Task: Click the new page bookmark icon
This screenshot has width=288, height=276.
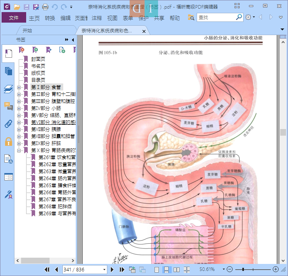Action: [62, 50]
